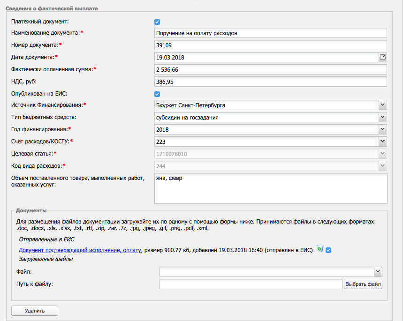This screenshot has width=403, height=321.
Task: Open the Счет расходов/КОСГУ dropdown
Action: coord(270,142)
